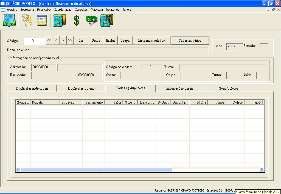281x194 pixels.
Task: Click the grid's horizontal scrollbar right arrow
Action: pos(262,170)
